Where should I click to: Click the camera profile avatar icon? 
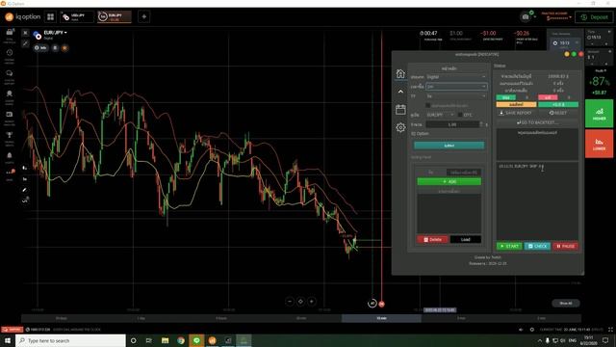tap(526, 17)
